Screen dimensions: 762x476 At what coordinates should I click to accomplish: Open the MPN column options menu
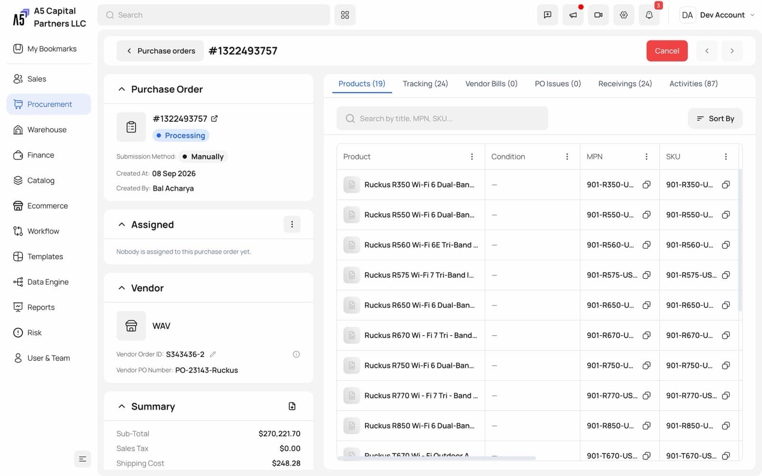(x=646, y=157)
